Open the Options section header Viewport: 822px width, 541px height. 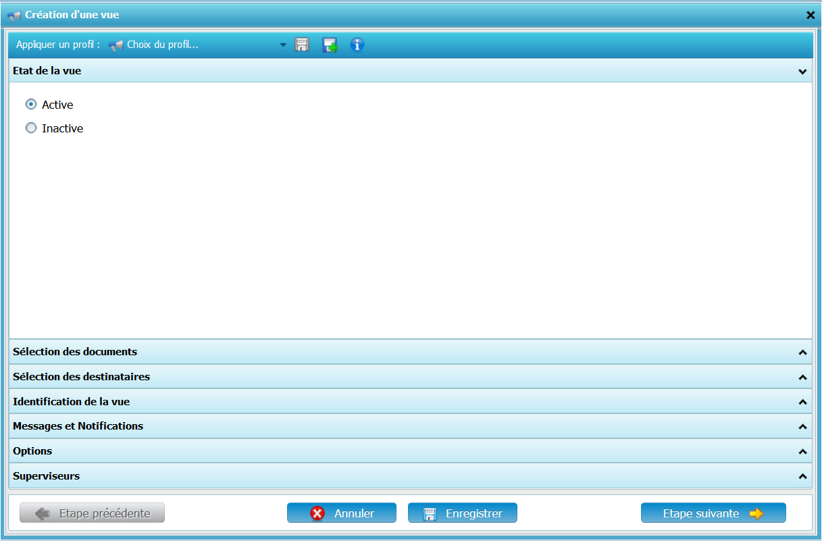pyautogui.click(x=32, y=451)
